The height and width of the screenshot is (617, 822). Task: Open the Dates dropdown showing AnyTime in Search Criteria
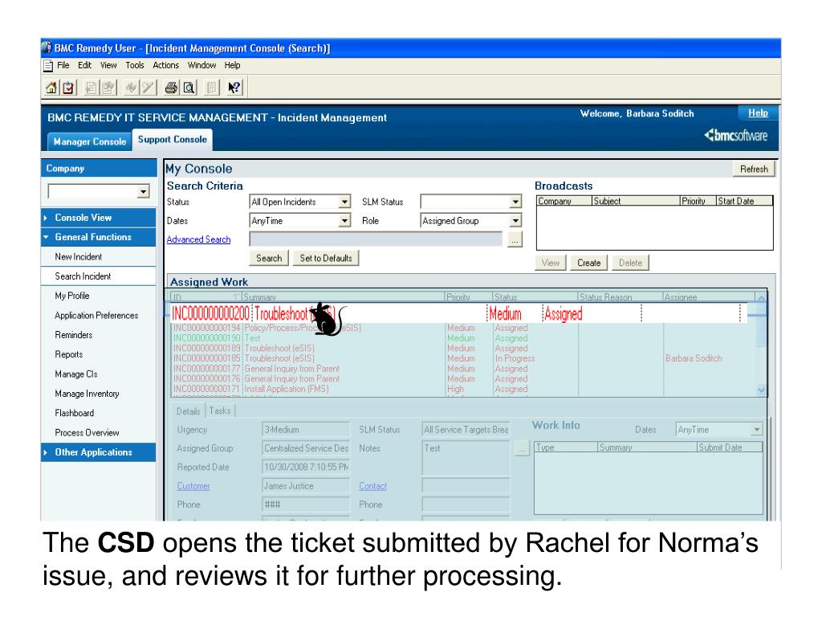[x=344, y=221]
